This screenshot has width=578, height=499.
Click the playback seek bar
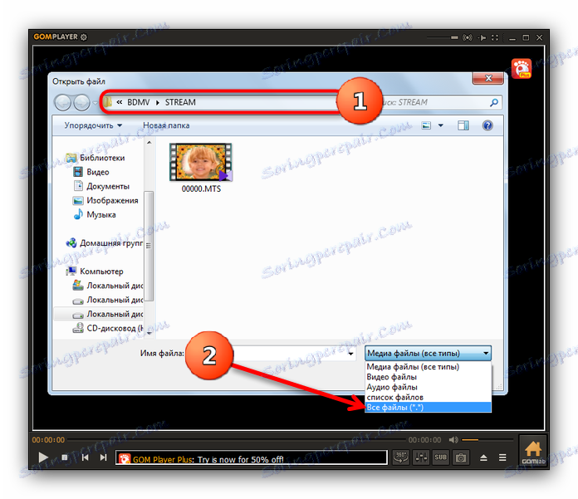236,440
